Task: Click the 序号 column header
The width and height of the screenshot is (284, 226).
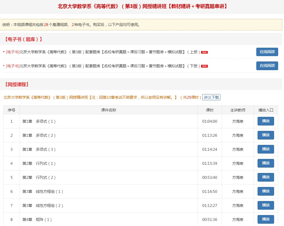Action: pos(11,110)
